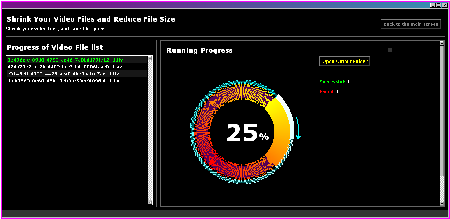Screen dimensions: 450x219
Task: Click the Running Progress panel scrollbar thumb
Action: (x=442, y=111)
